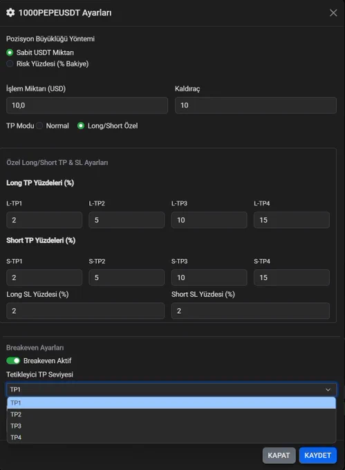The image size is (345, 470).
Task: Click the Kaldıraç input field
Action: click(256, 105)
